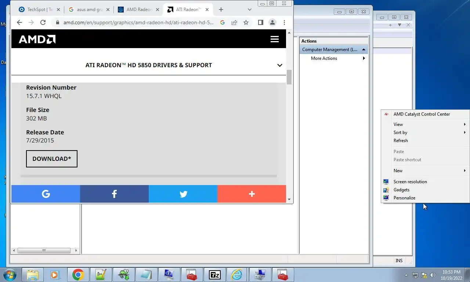Click the 7/29/2015 release date
470x282 pixels.
point(40,141)
